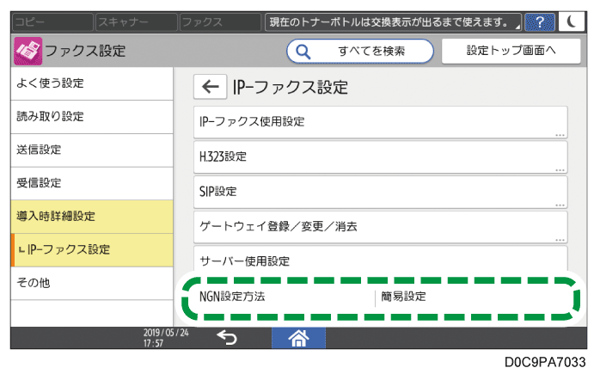Image resolution: width=594 pixels, height=374 pixels.
Task: Click the date and time 2019/05/24 display
Action: (x=166, y=338)
